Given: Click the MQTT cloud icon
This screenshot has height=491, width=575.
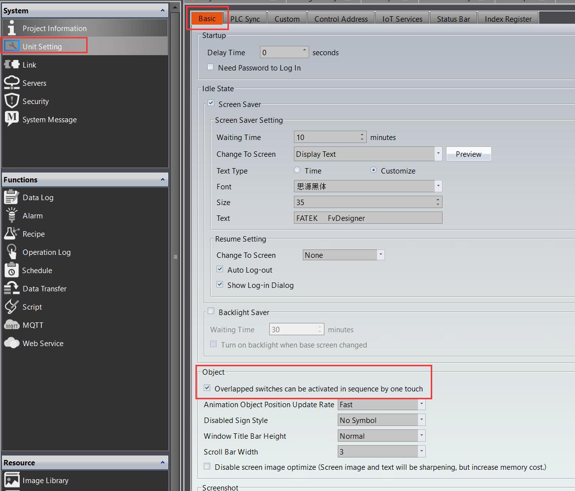Looking at the screenshot, I should coord(12,325).
